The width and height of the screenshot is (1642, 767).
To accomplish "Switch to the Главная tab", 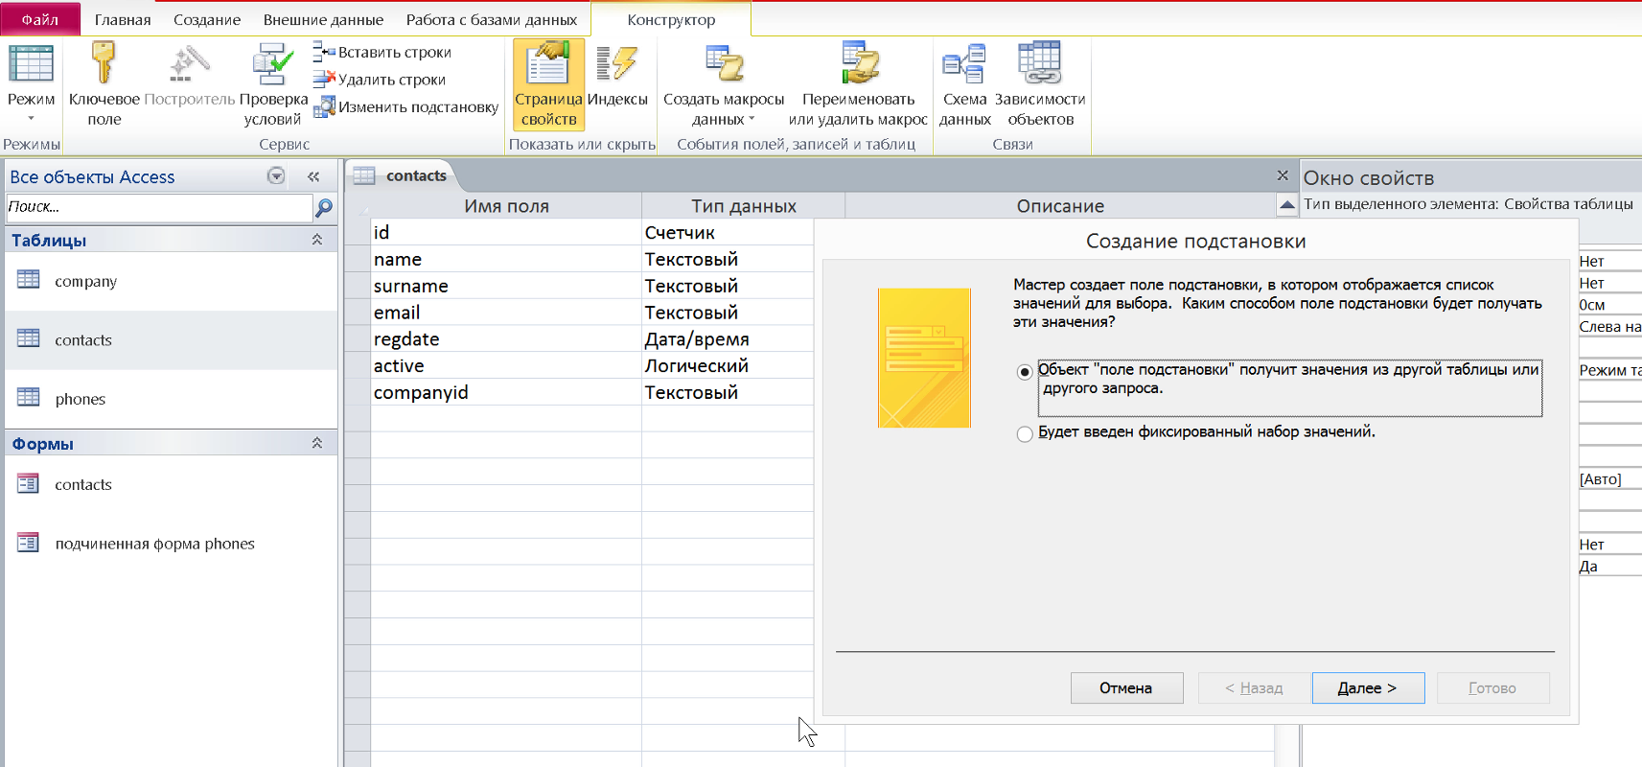I will (x=123, y=20).
